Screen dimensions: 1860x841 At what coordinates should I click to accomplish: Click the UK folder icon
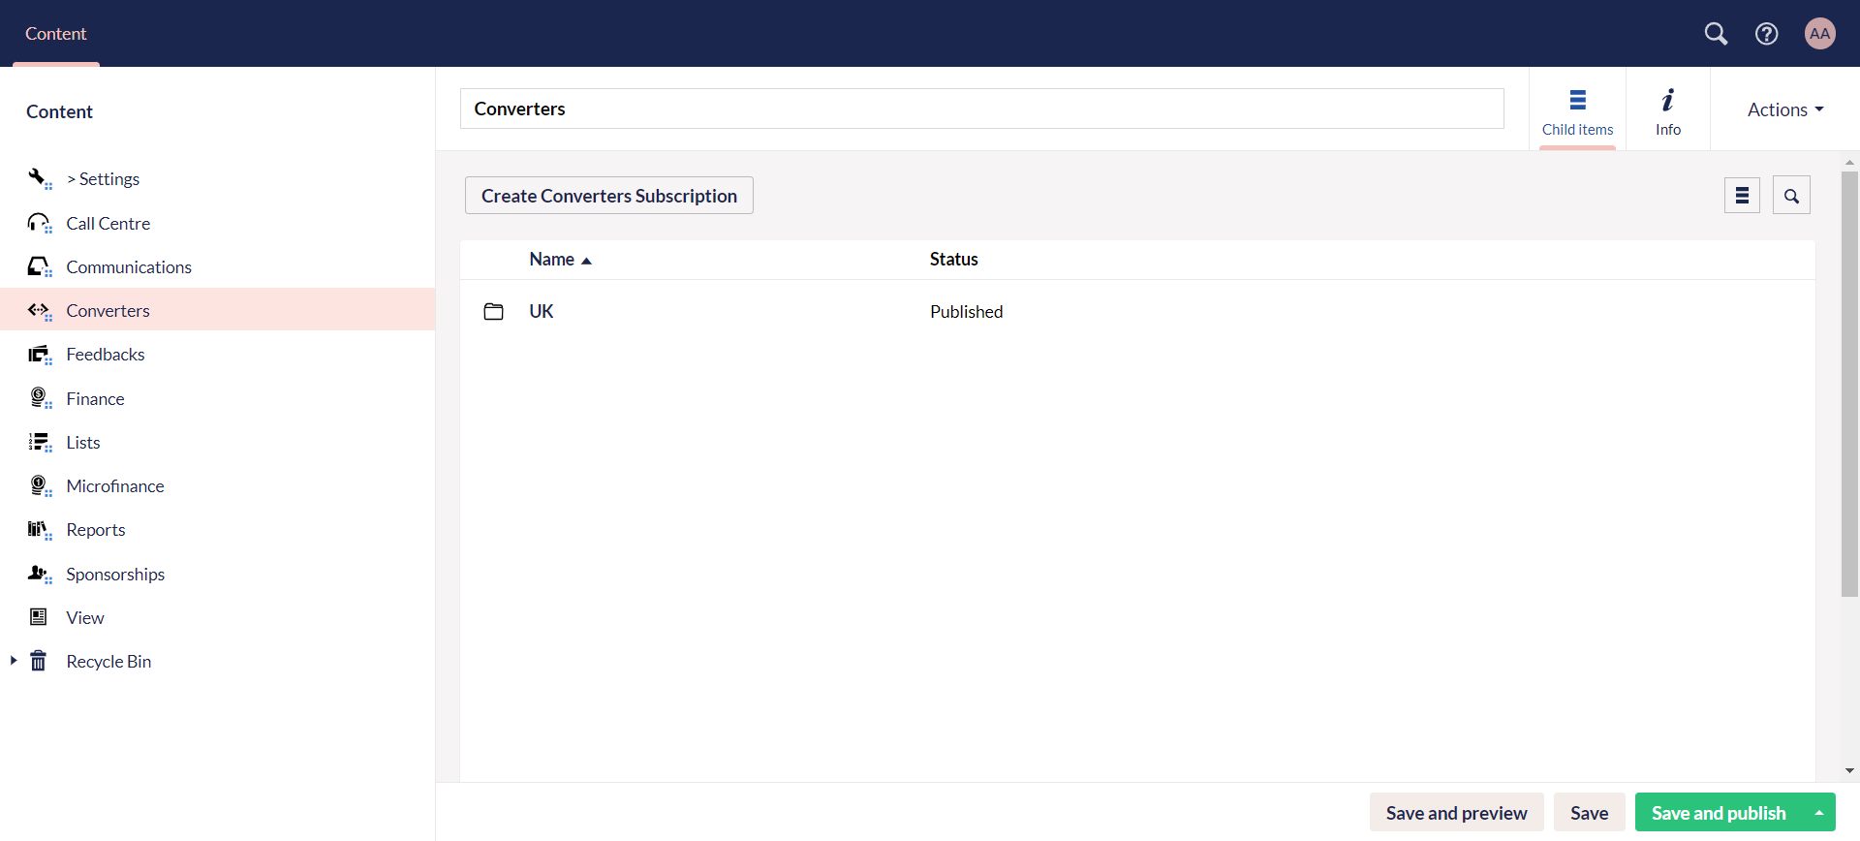493,311
